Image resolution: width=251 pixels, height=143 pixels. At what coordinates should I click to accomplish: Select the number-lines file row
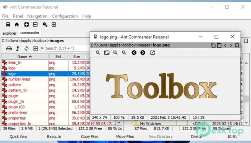tap(46, 79)
